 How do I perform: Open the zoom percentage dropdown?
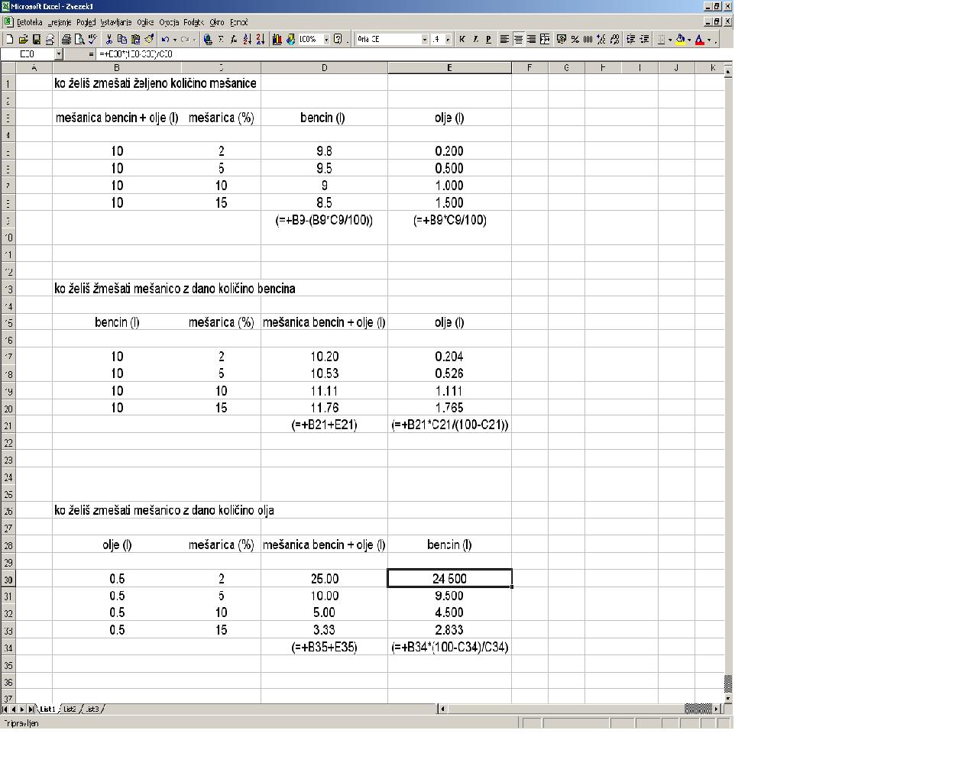326,39
